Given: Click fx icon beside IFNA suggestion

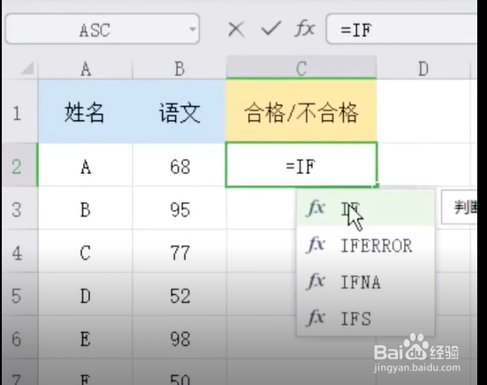Looking at the screenshot, I should 316,282.
